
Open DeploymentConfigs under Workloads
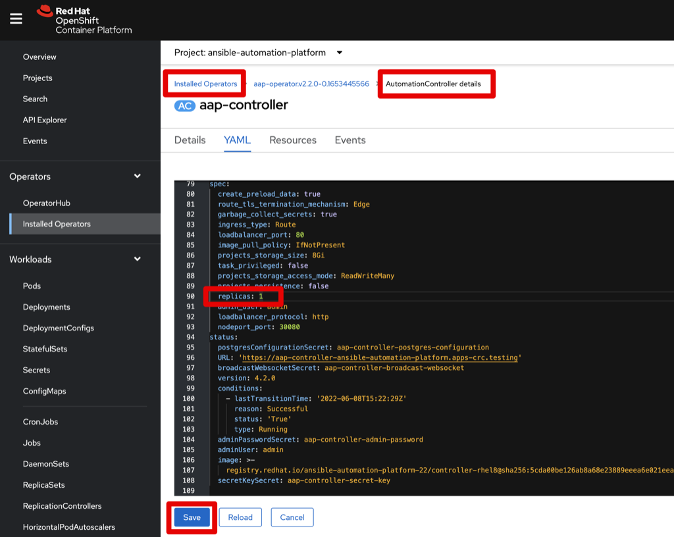click(x=59, y=328)
